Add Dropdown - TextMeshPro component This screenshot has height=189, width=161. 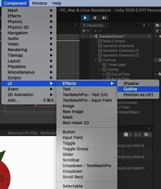[87, 166]
